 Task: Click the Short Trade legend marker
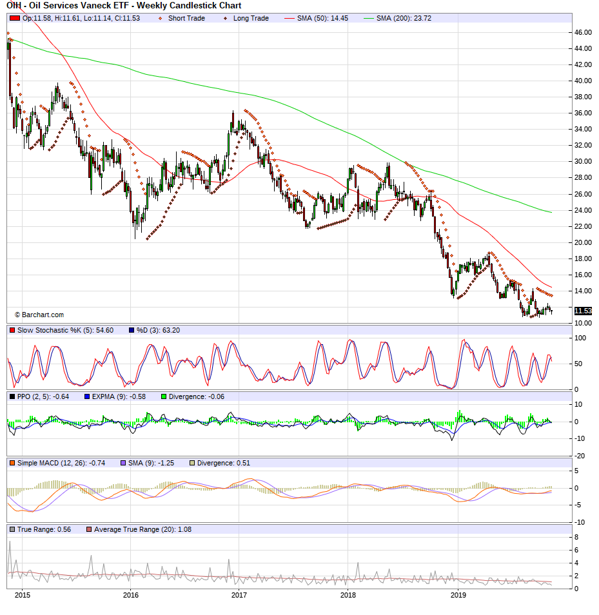[160, 19]
